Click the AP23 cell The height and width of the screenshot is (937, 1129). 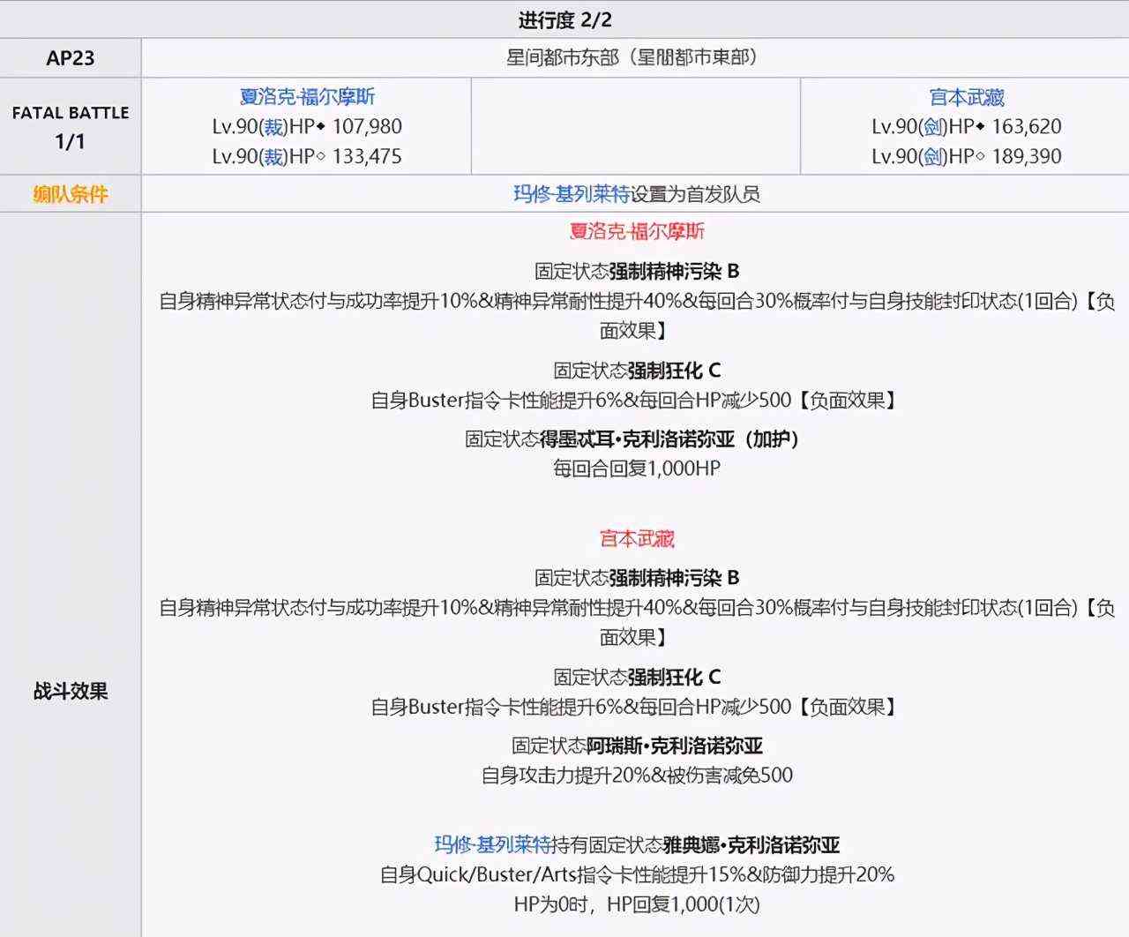coord(71,58)
